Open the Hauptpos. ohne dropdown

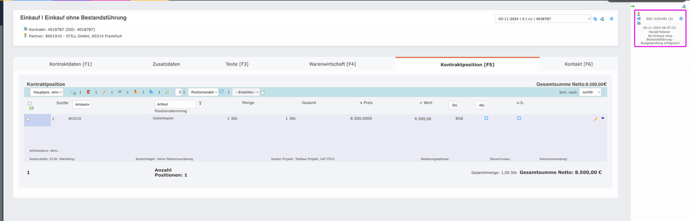tap(47, 92)
